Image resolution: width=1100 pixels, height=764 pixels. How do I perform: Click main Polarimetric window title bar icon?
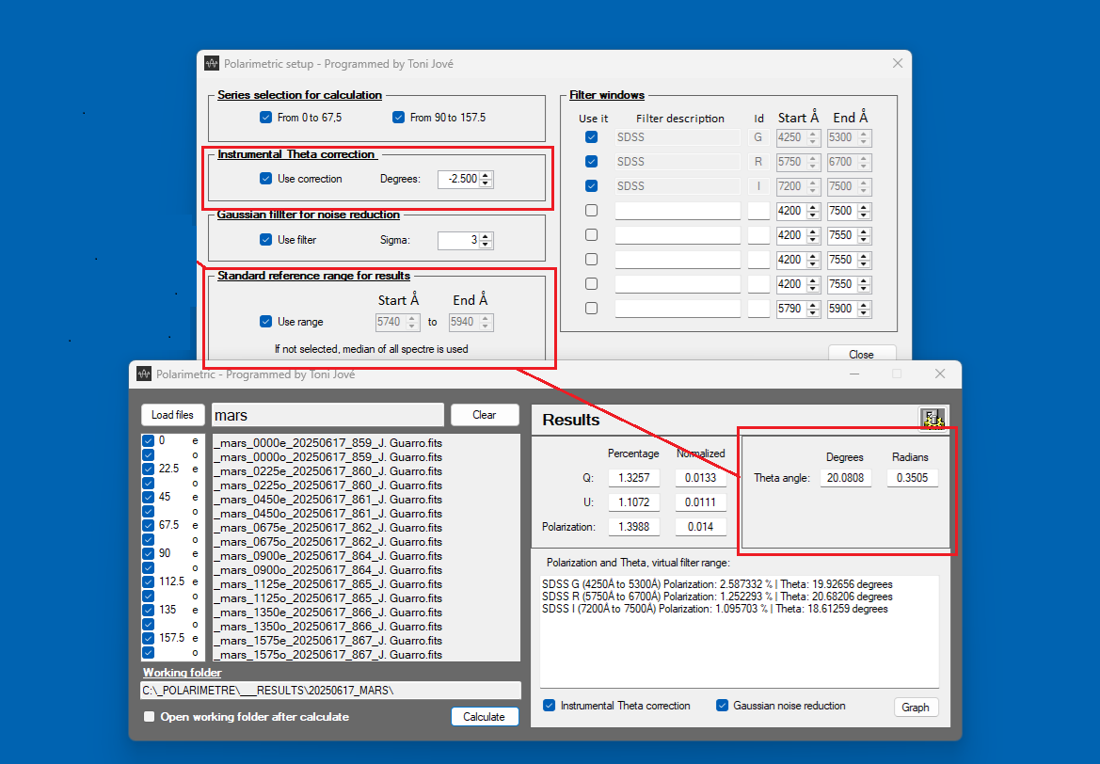coord(144,374)
